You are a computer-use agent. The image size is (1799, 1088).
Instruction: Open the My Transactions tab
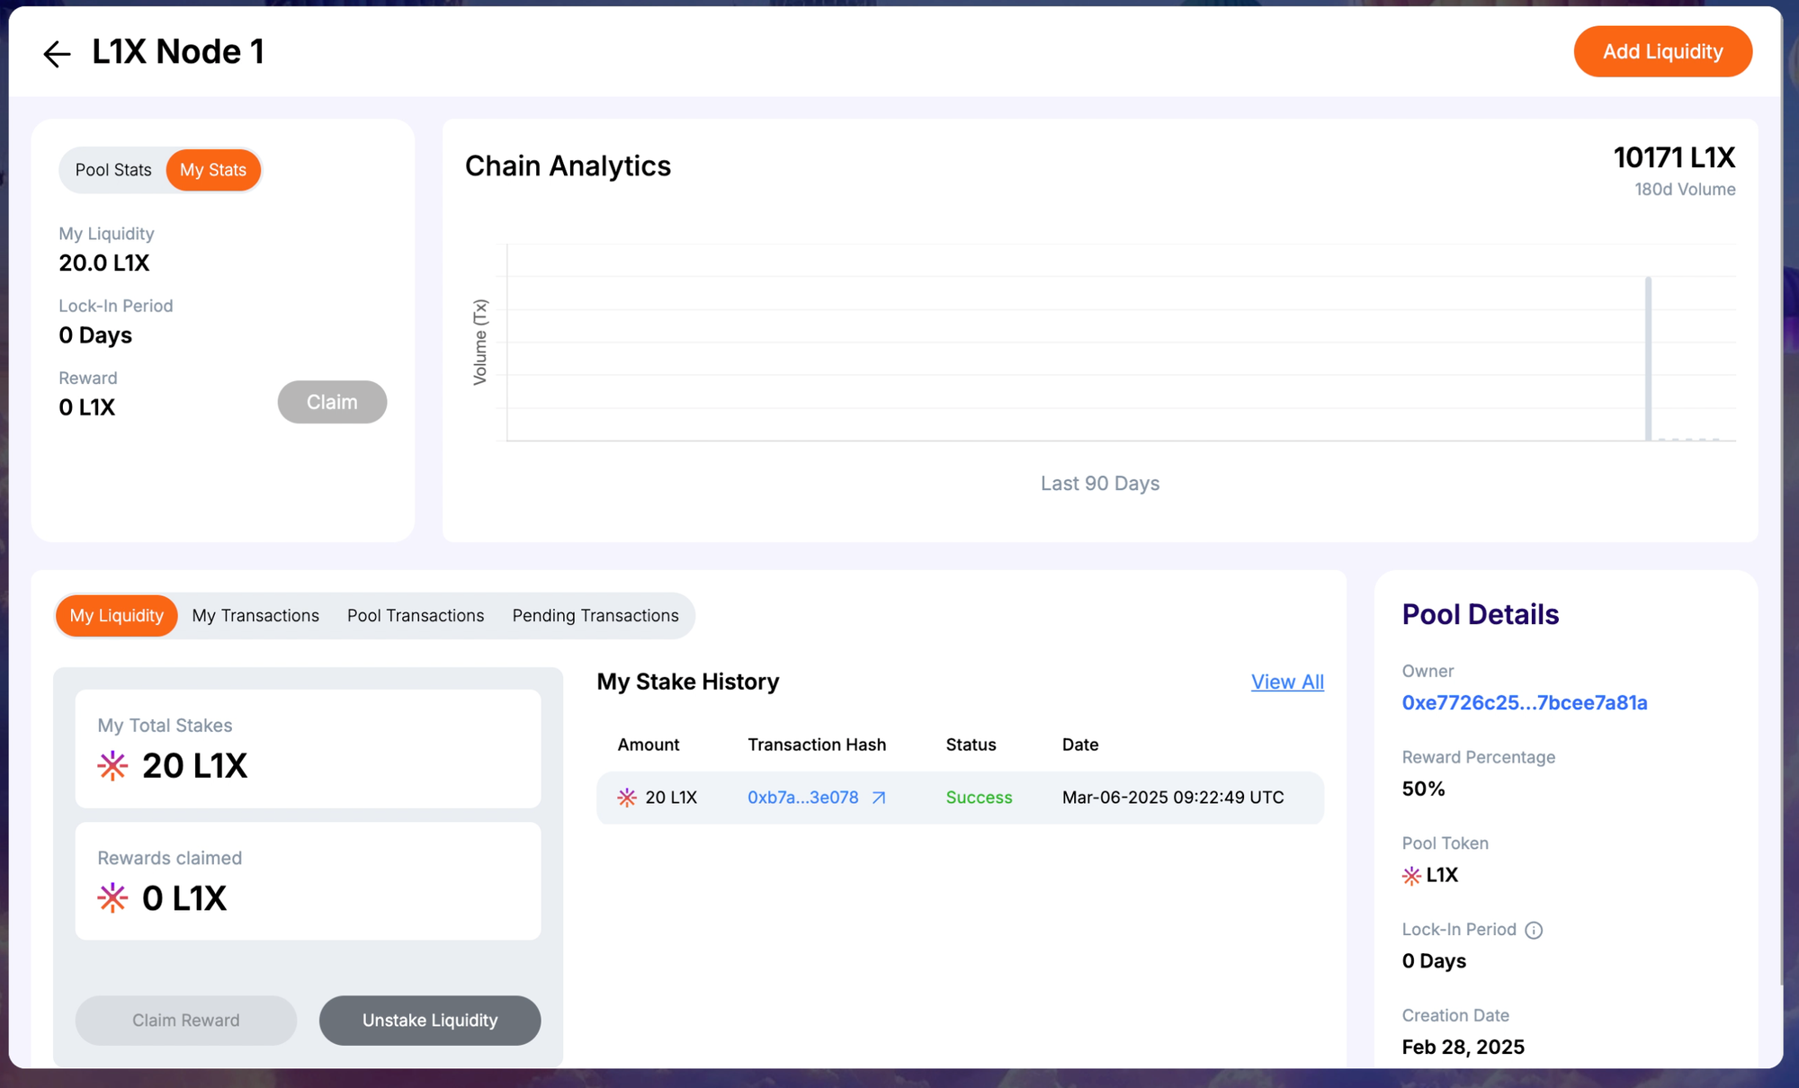click(255, 616)
